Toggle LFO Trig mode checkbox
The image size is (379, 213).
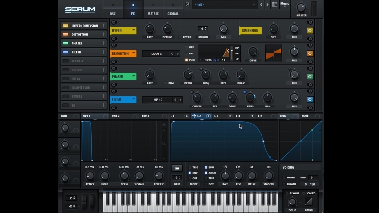(189, 167)
